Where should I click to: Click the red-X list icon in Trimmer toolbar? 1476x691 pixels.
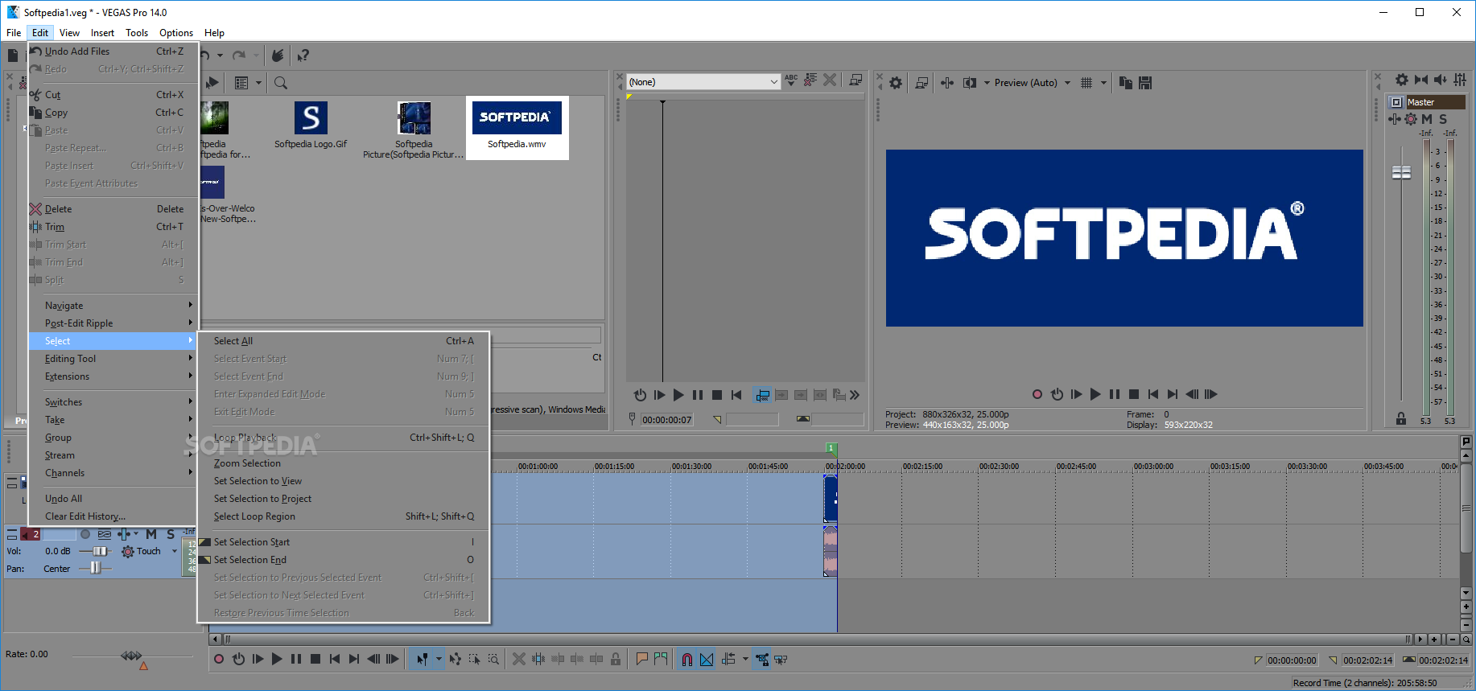point(810,80)
